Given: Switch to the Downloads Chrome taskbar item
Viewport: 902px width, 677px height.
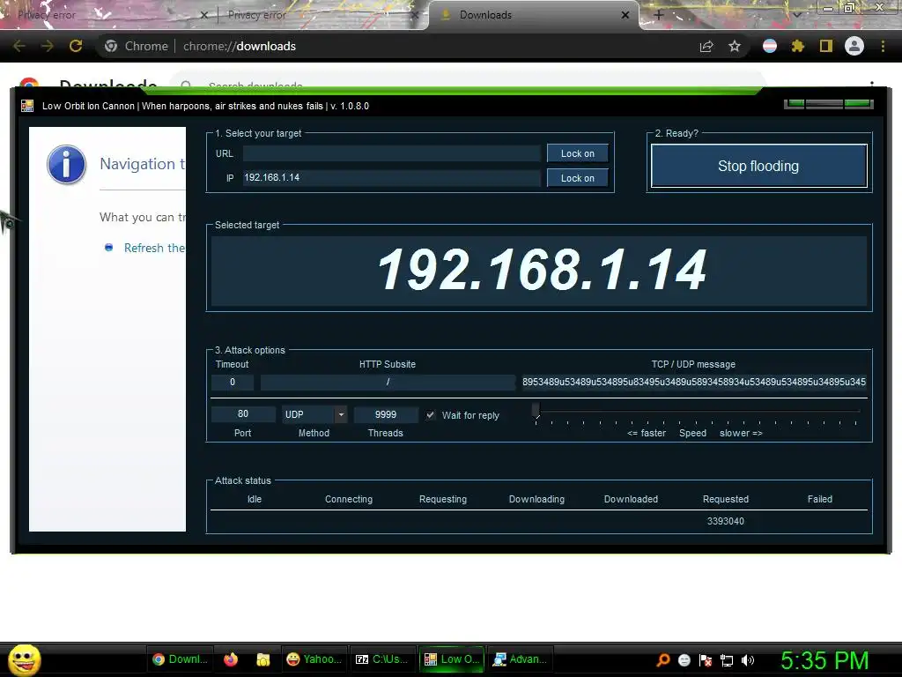Looking at the screenshot, I should 181,659.
